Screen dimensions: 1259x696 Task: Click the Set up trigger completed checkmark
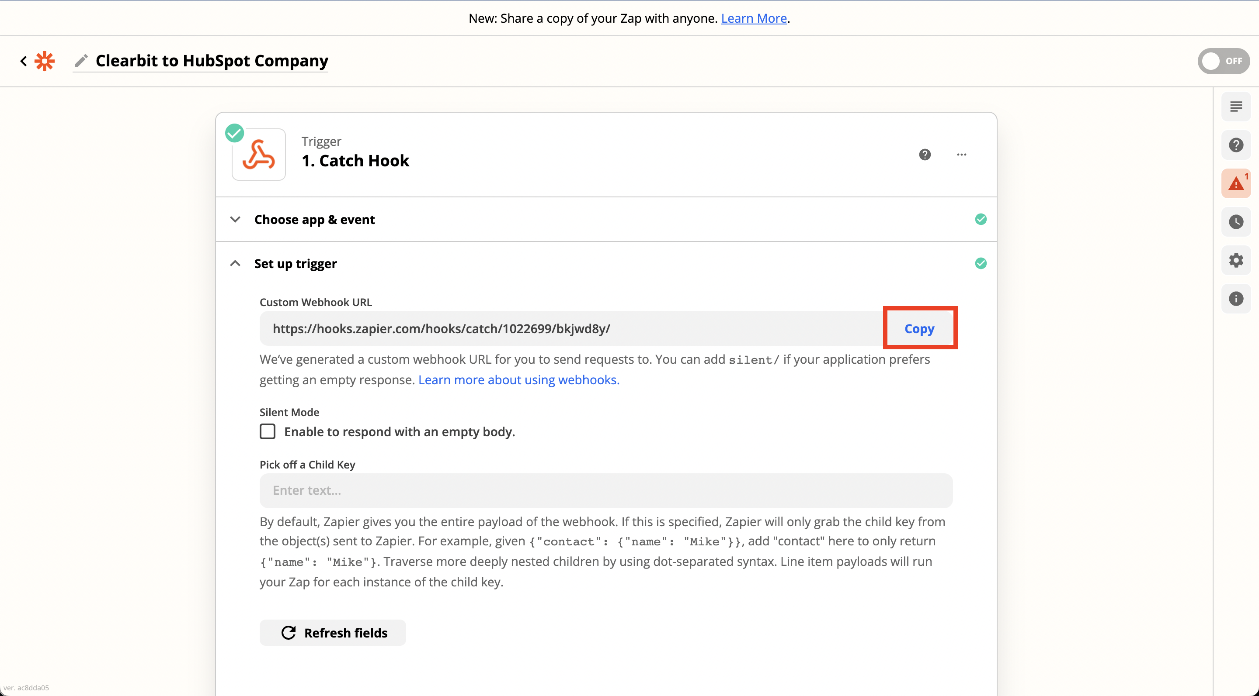tap(981, 264)
